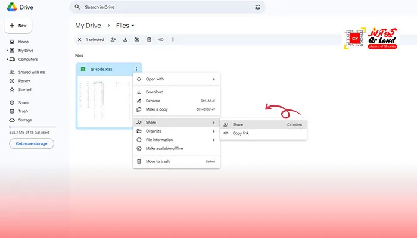This screenshot has width=417, height=238.
Task: Click the share icon in selection toolbar
Action: (x=113, y=40)
